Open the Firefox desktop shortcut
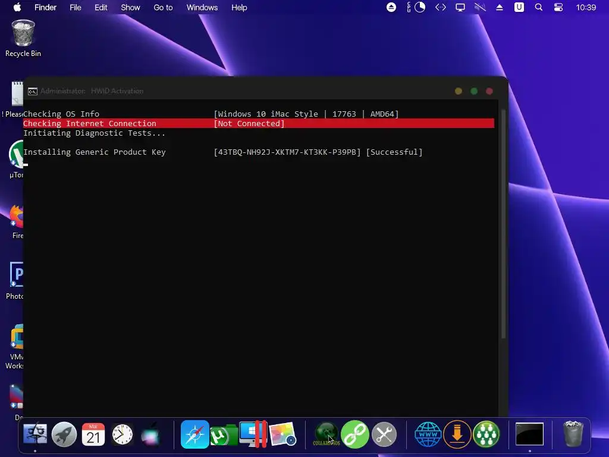The width and height of the screenshot is (609, 457). 16,221
